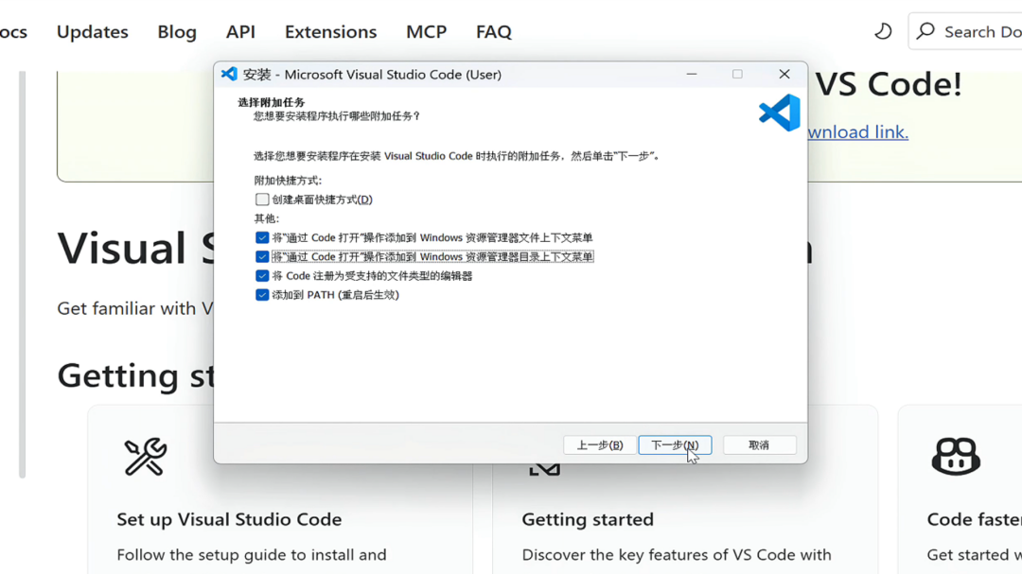1022x574 pixels.
Task: Minimize the installer window
Action: coord(692,75)
